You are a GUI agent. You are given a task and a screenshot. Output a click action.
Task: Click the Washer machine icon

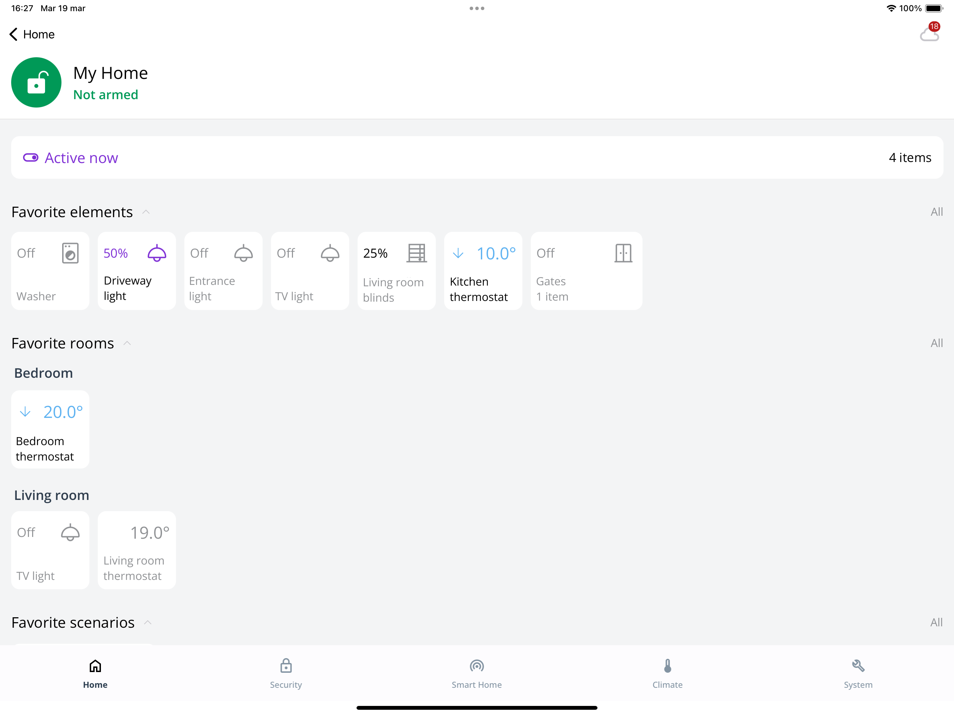click(70, 253)
